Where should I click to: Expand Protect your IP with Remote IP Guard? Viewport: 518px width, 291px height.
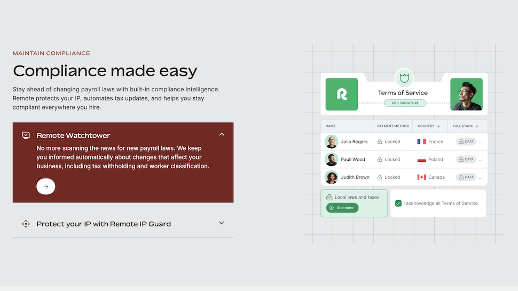tap(222, 223)
